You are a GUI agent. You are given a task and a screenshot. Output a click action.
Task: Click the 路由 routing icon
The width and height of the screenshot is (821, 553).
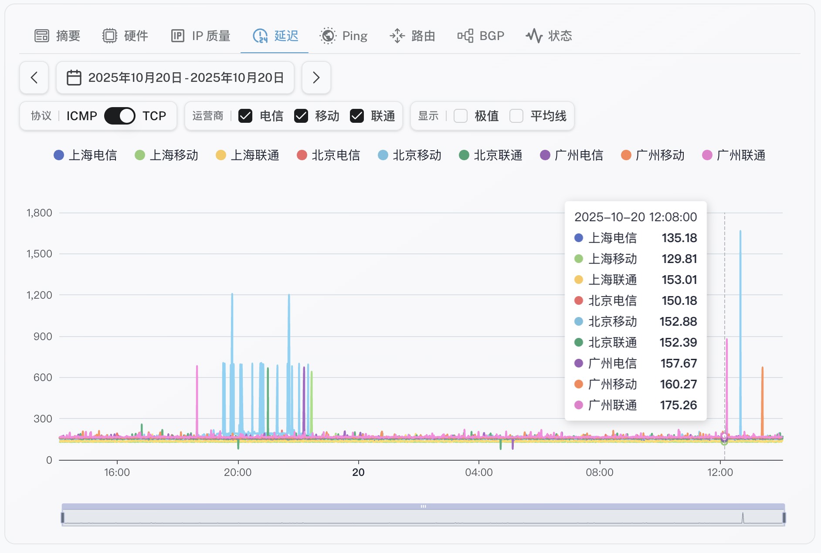(397, 36)
